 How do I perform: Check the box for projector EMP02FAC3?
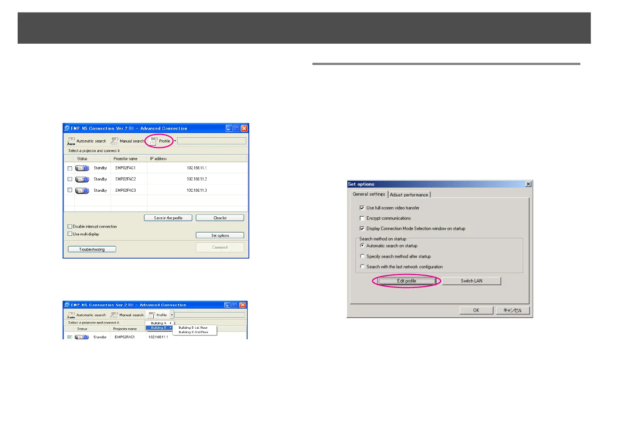coord(70,190)
